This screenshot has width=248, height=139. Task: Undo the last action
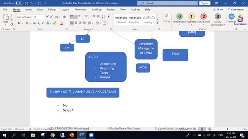pos(32,3)
